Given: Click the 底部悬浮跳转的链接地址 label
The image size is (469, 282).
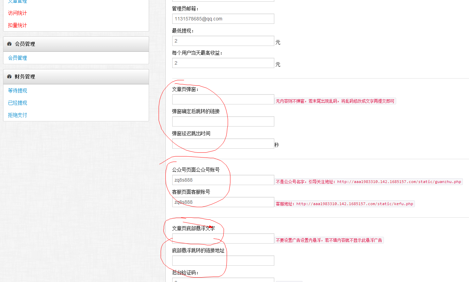Looking at the screenshot, I should click(x=198, y=250).
